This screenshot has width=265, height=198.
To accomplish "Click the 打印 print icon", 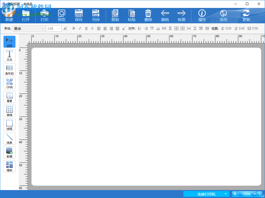I will pos(45,16).
